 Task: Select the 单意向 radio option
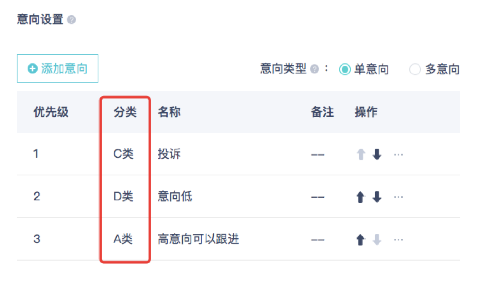tap(345, 69)
